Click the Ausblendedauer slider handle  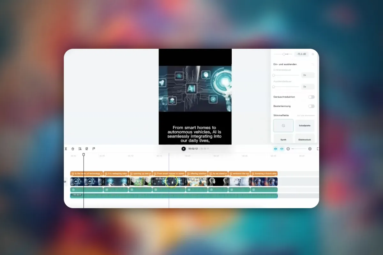274,87
